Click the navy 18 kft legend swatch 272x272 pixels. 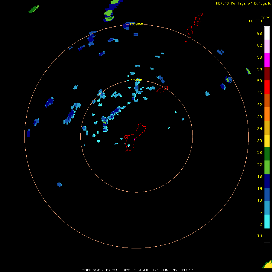[x=267, y=181]
